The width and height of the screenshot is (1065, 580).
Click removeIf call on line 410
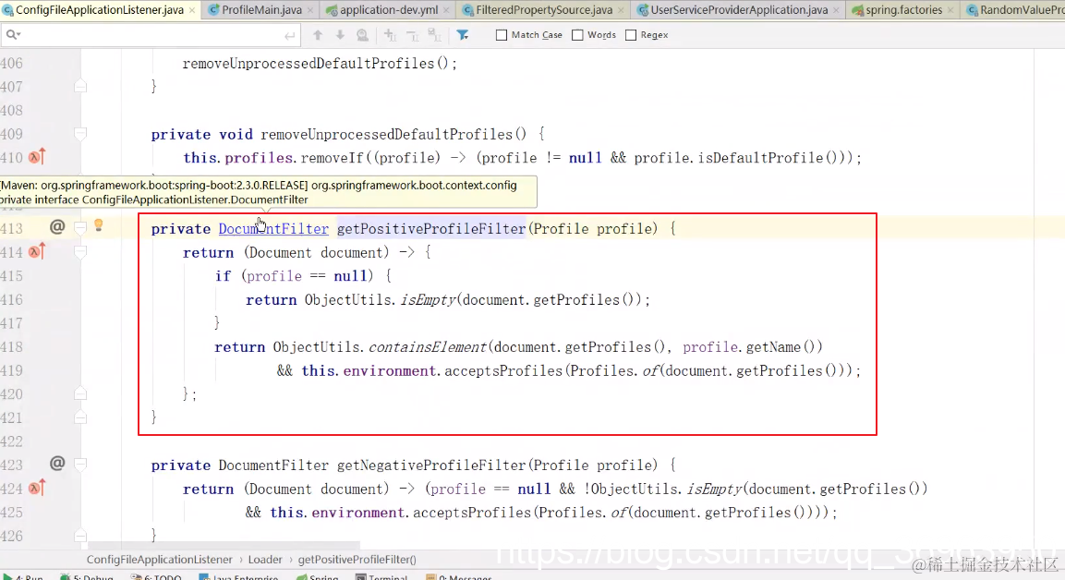[333, 158]
